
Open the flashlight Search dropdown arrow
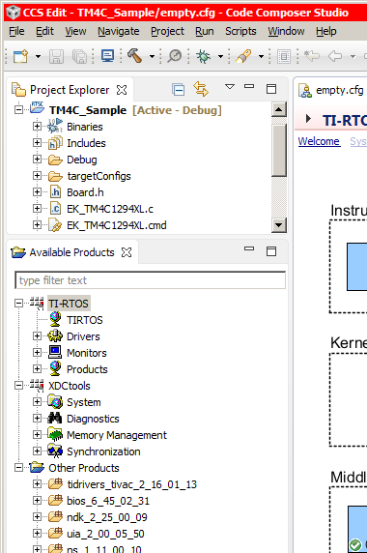coord(261,56)
